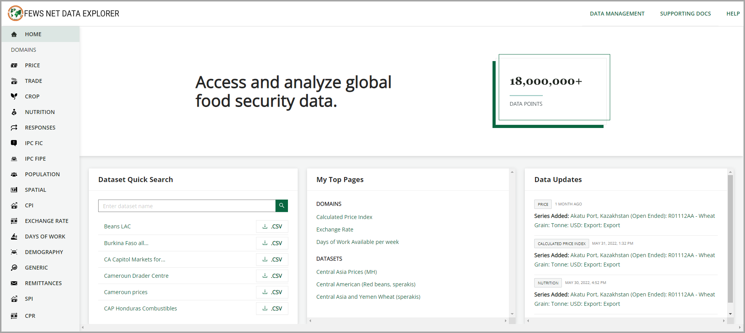745x333 pixels.
Task: Open the Crop domain sprout icon
Action: click(x=14, y=96)
